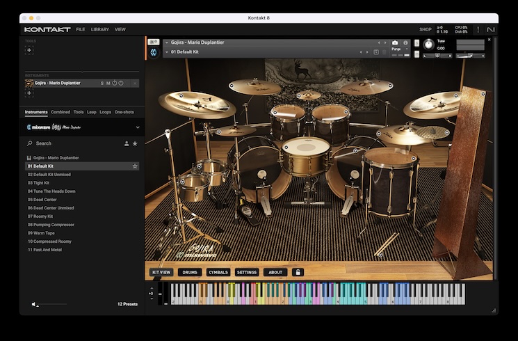This screenshot has width=518, height=341.
Task: Click the Native Instruments logo icon
Action: [x=491, y=29]
